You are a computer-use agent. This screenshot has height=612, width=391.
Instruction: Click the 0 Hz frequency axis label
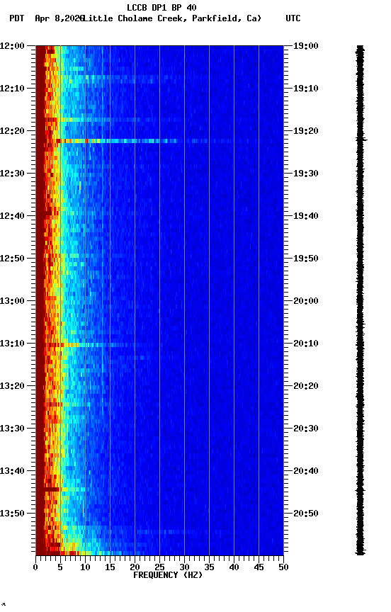coord(35,567)
